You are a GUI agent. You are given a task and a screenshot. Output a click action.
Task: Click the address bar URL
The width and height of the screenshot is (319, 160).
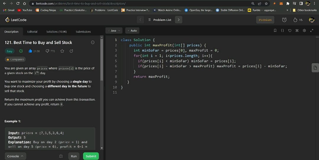[81, 4]
